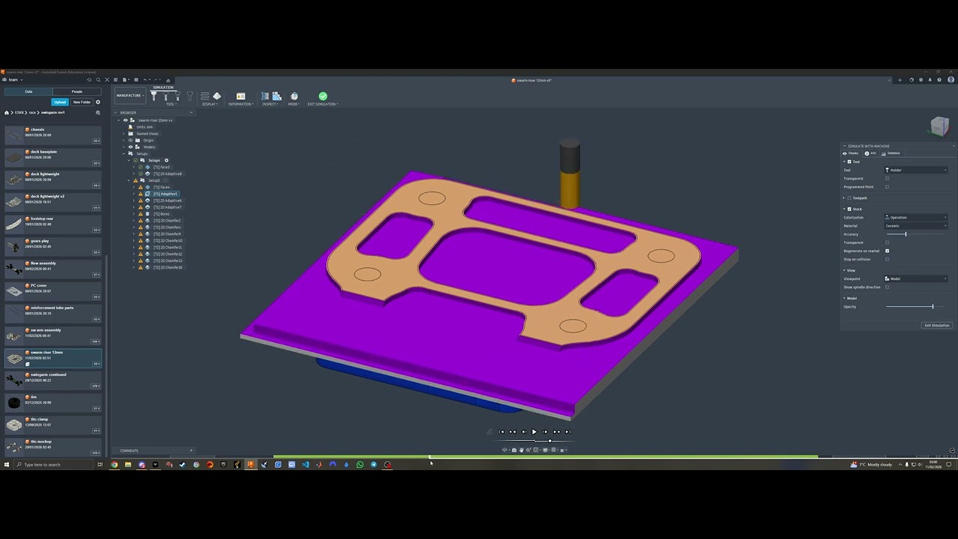Image resolution: width=958 pixels, height=539 pixels.
Task: Open the Information toolbar icon
Action: coord(240,96)
